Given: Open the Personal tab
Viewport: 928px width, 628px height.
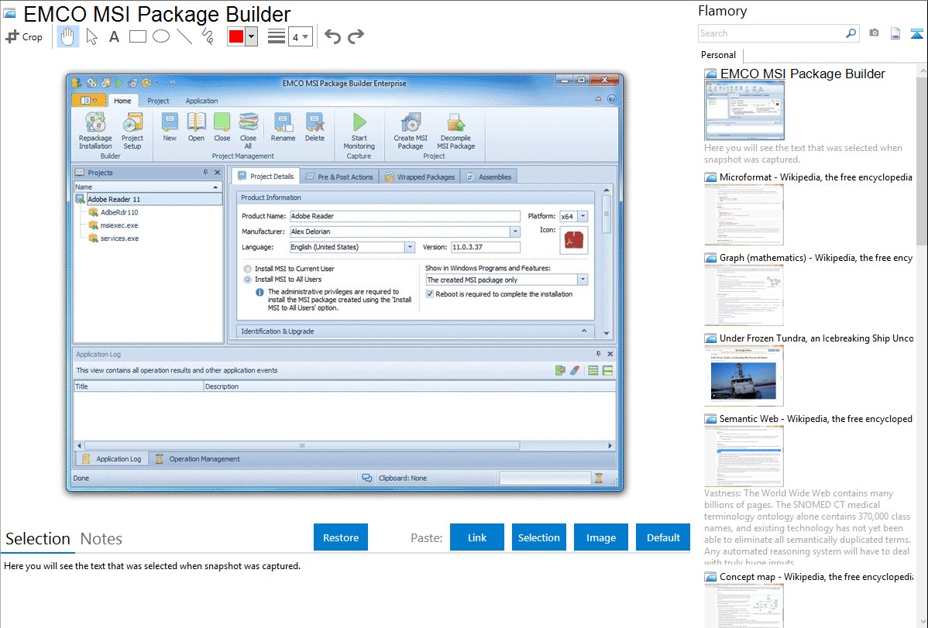Looking at the screenshot, I should (x=719, y=55).
